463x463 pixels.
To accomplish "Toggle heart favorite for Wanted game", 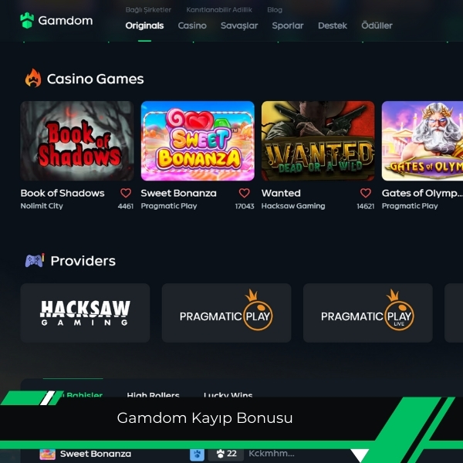I will click(x=366, y=193).
